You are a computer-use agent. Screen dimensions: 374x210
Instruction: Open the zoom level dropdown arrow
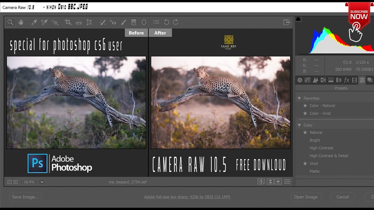pos(42,182)
